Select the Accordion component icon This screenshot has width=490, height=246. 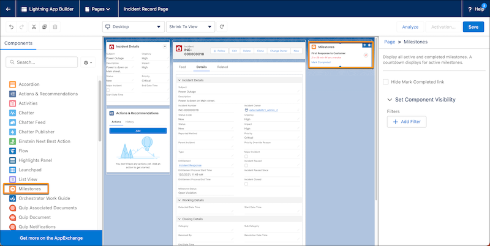[12, 84]
